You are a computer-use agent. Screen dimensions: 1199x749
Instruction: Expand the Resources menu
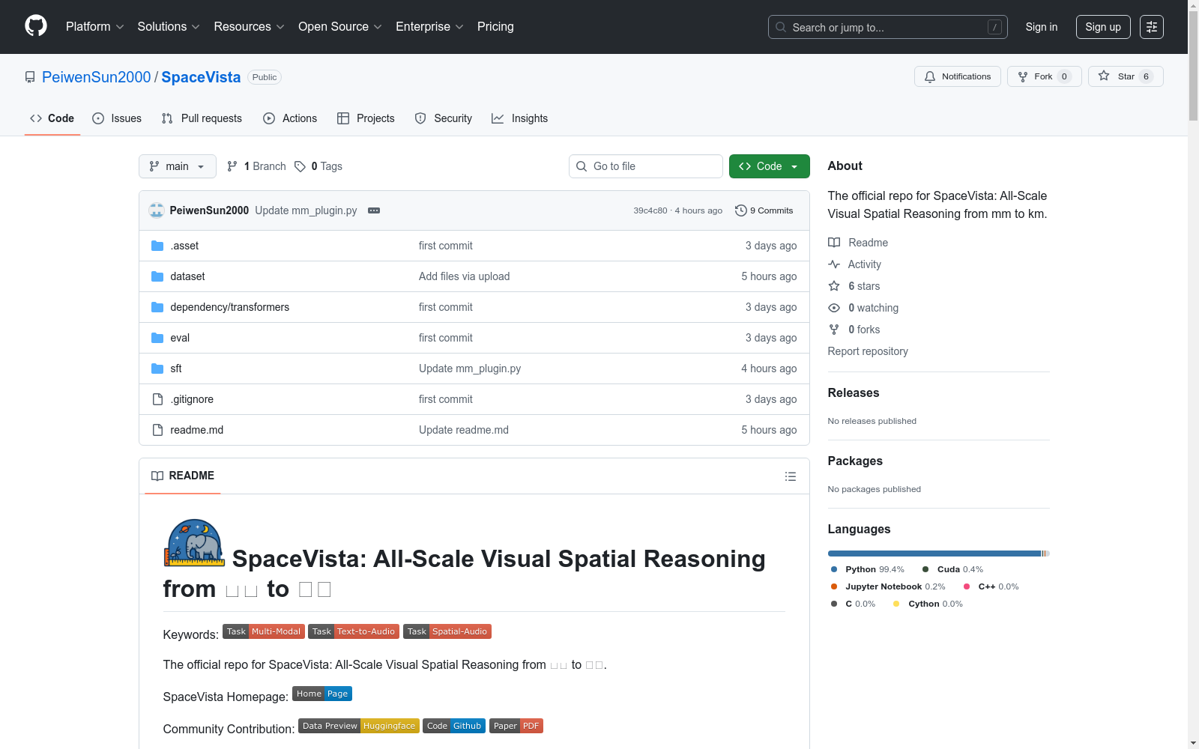250,27
